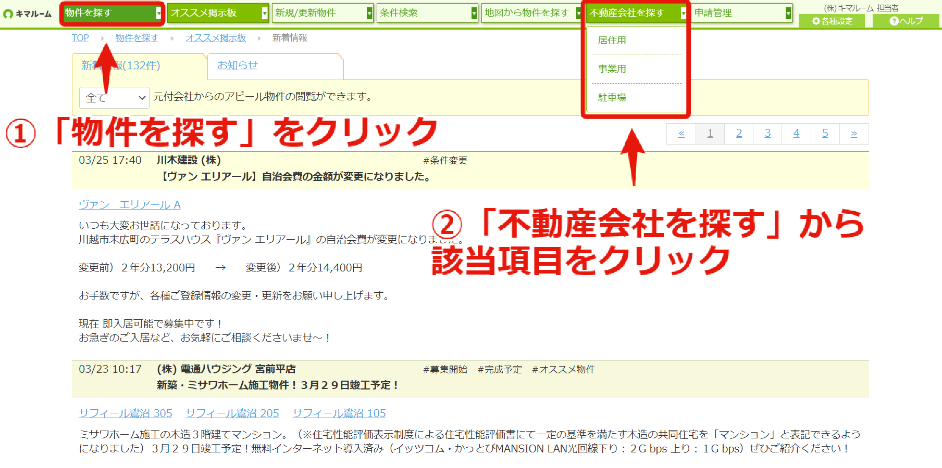This screenshot has width=942, height=468.
Task: Expand the 新規/更新物件 dropdown arrow
Action: point(369,13)
